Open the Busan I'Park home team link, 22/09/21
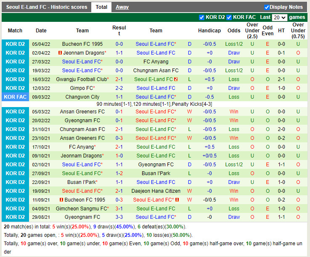The image size is (310, 257). [81, 182]
